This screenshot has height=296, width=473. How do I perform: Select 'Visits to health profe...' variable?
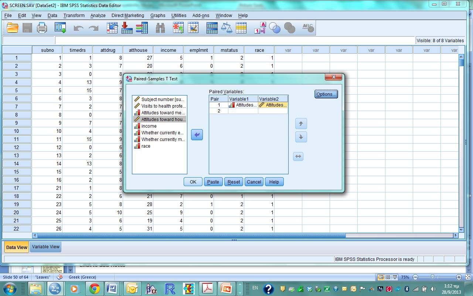point(160,106)
